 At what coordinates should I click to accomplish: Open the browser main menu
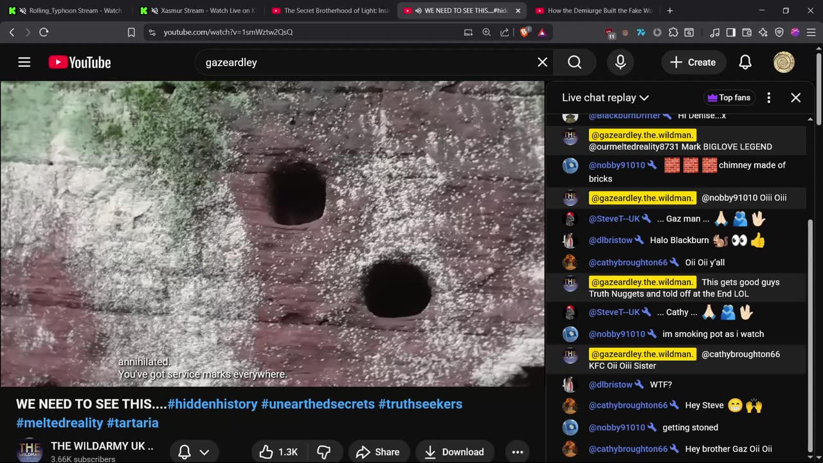[x=811, y=32]
